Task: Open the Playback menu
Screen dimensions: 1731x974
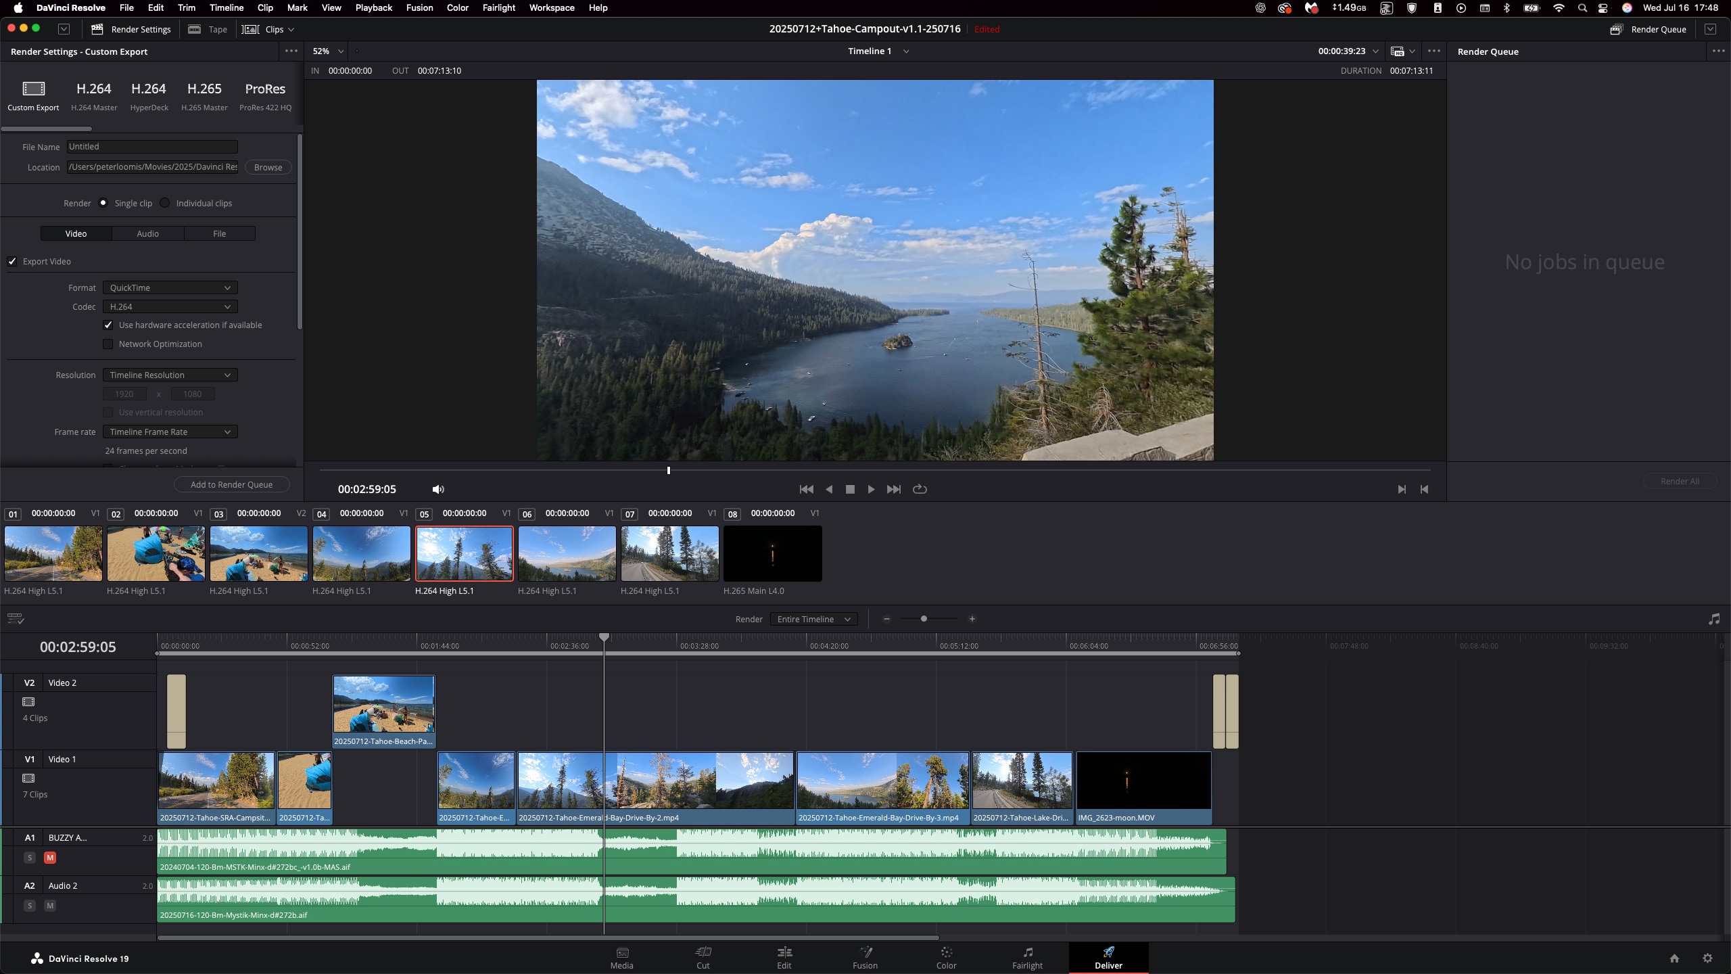Action: click(x=373, y=7)
